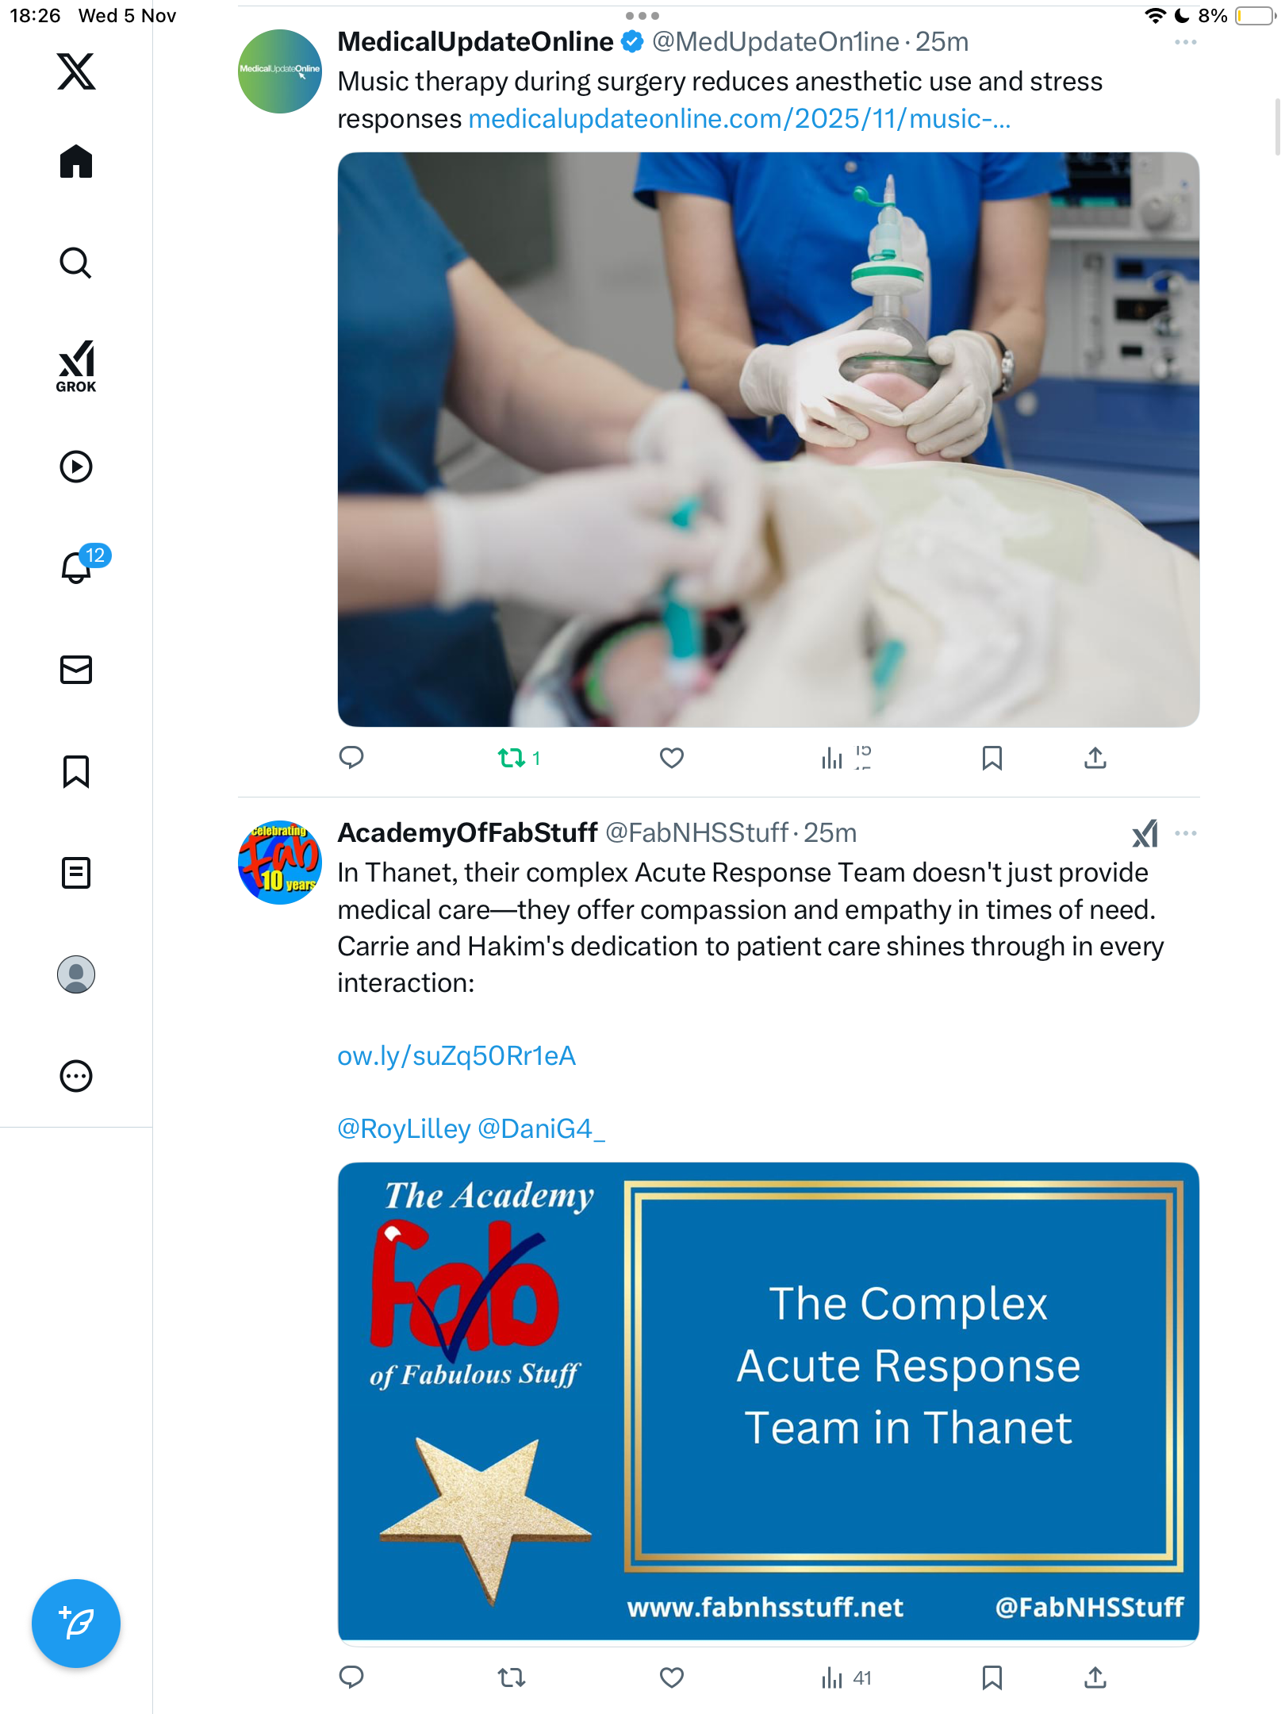Open the Bookmarks sidebar icon
Image resolution: width=1285 pixels, height=1714 pixels.
pyautogui.click(x=76, y=771)
